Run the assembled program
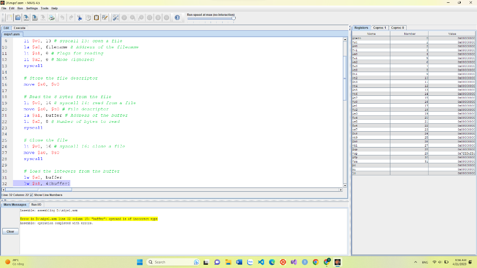The height and width of the screenshot is (268, 477). [124, 18]
